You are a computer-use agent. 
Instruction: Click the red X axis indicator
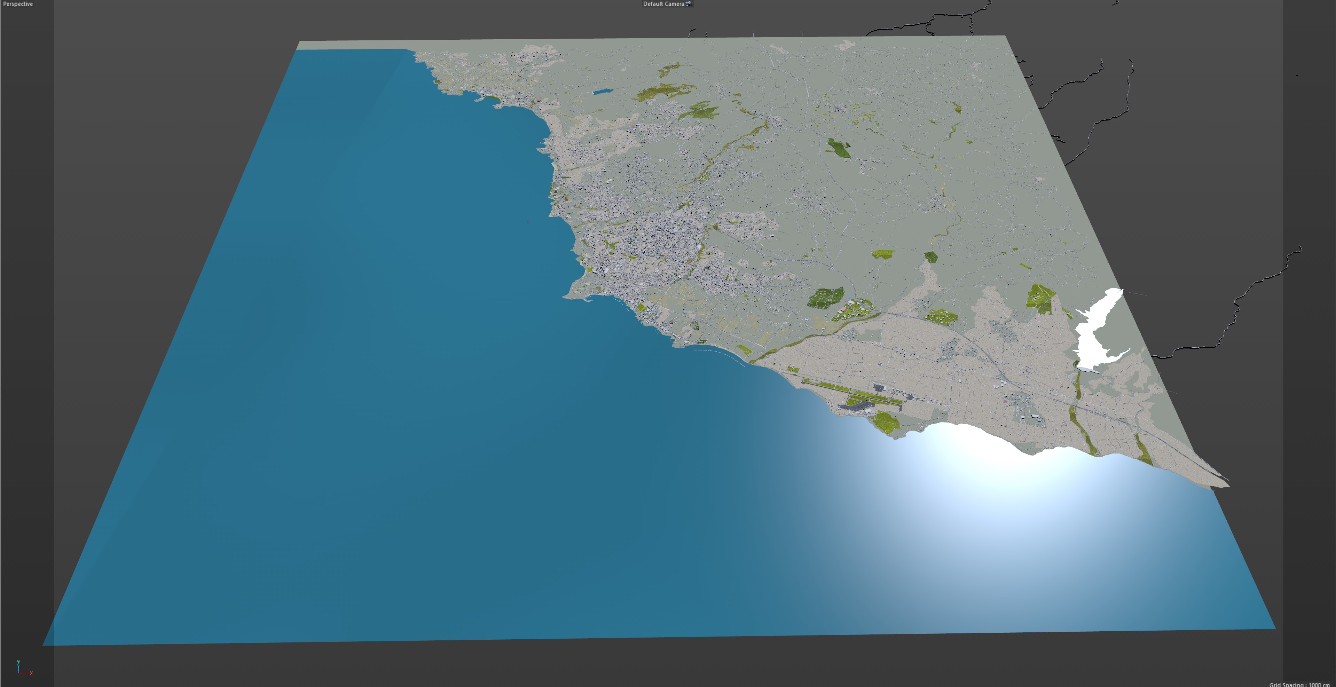click(x=31, y=673)
